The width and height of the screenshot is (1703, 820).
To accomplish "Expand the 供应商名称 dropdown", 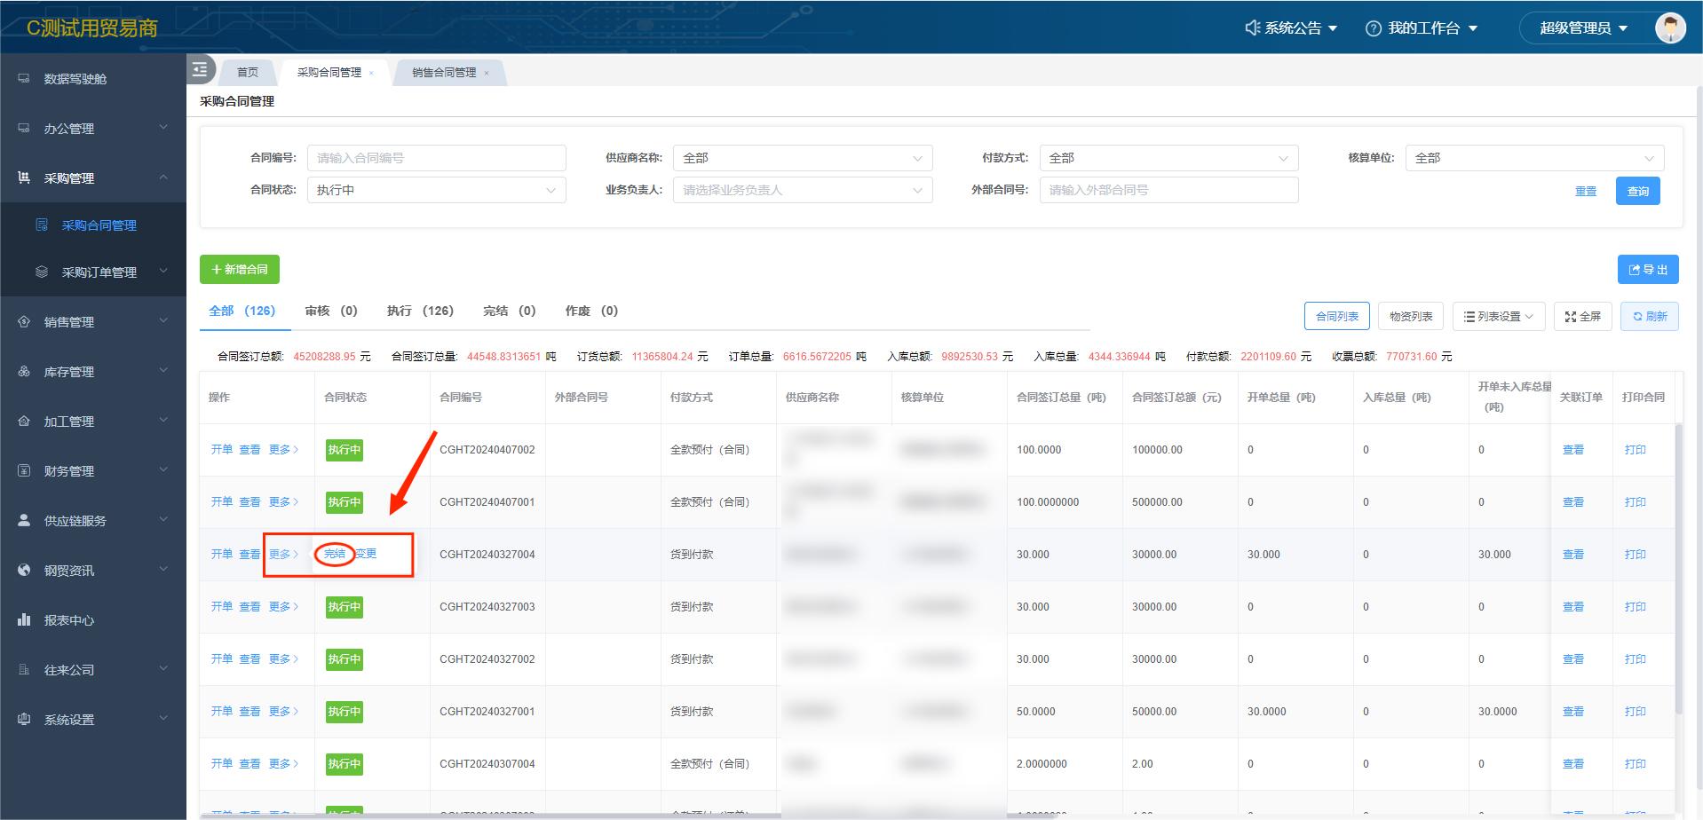I will point(802,158).
